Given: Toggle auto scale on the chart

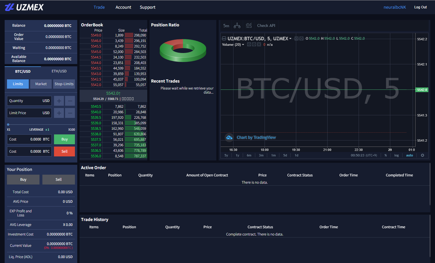Looking at the screenshot, I should (x=409, y=155).
